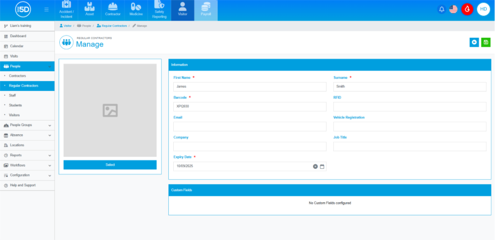
Task: Open the Safety Reporting module
Action: 159,10
